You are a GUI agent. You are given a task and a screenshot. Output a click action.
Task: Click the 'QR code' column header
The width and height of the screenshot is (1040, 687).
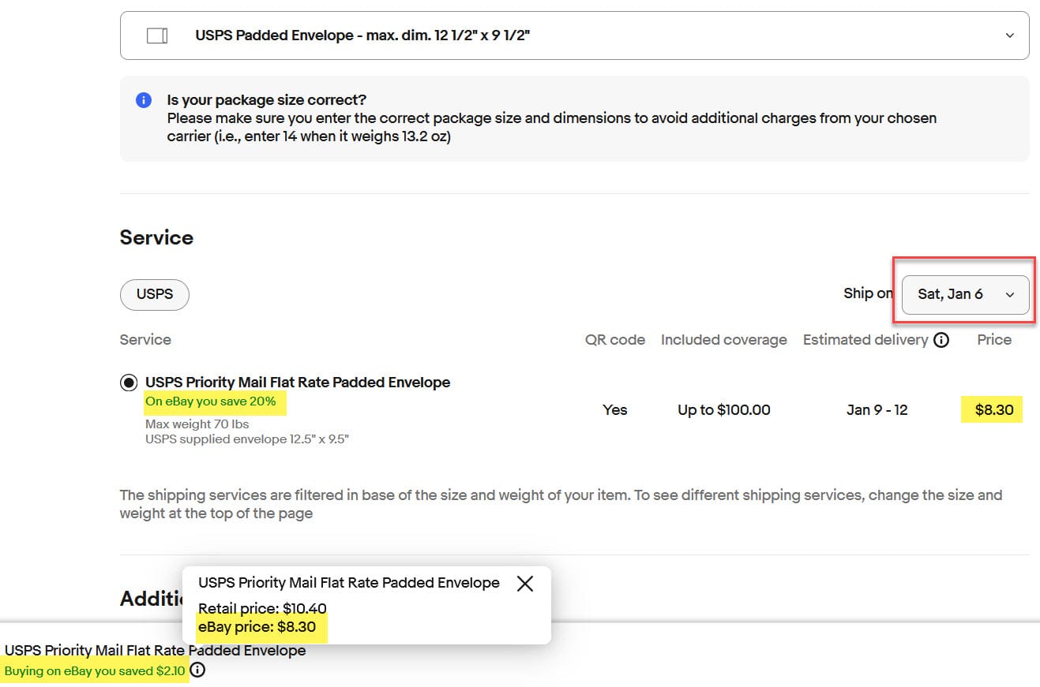[615, 340]
